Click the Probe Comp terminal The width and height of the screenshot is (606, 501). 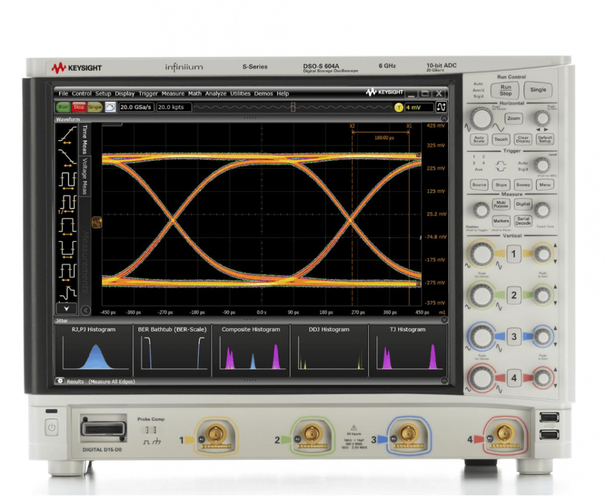pyautogui.click(x=151, y=430)
